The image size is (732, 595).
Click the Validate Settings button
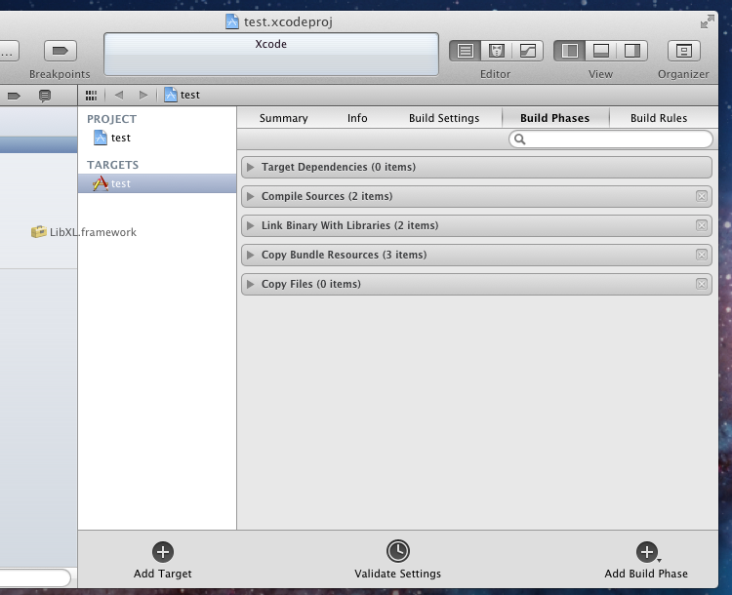398,560
